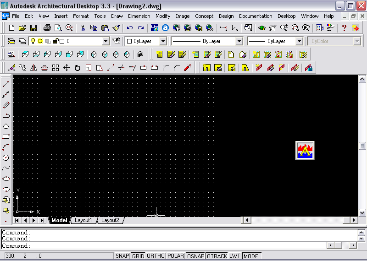367x261 pixels.
Task: Select the Rectangle draw tool
Action: pos(6,137)
